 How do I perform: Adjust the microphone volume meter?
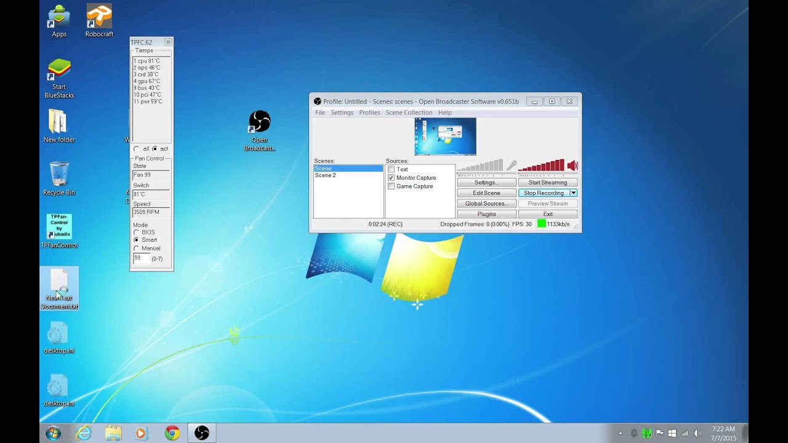click(x=480, y=166)
